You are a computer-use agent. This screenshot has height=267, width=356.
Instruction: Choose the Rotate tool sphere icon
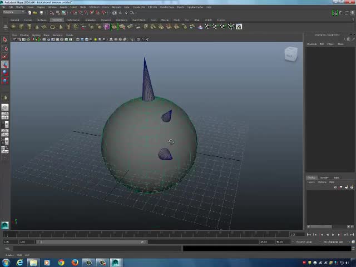tap(5, 72)
